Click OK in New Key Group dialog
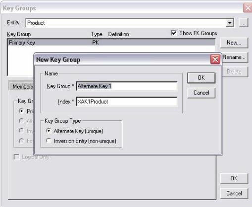 click(201, 78)
